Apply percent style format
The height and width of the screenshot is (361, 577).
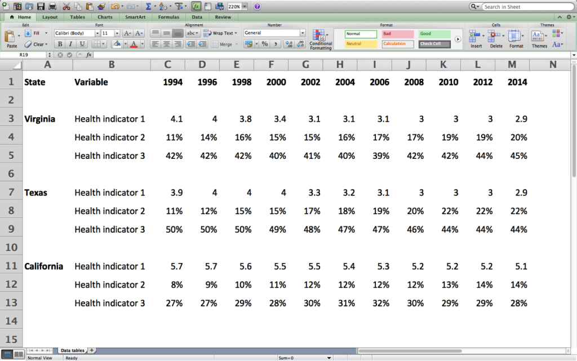tap(265, 44)
